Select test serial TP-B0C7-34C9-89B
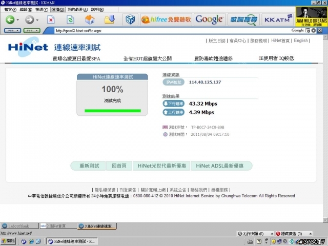The width and height of the screenshot is (328, 246). tap(208, 127)
